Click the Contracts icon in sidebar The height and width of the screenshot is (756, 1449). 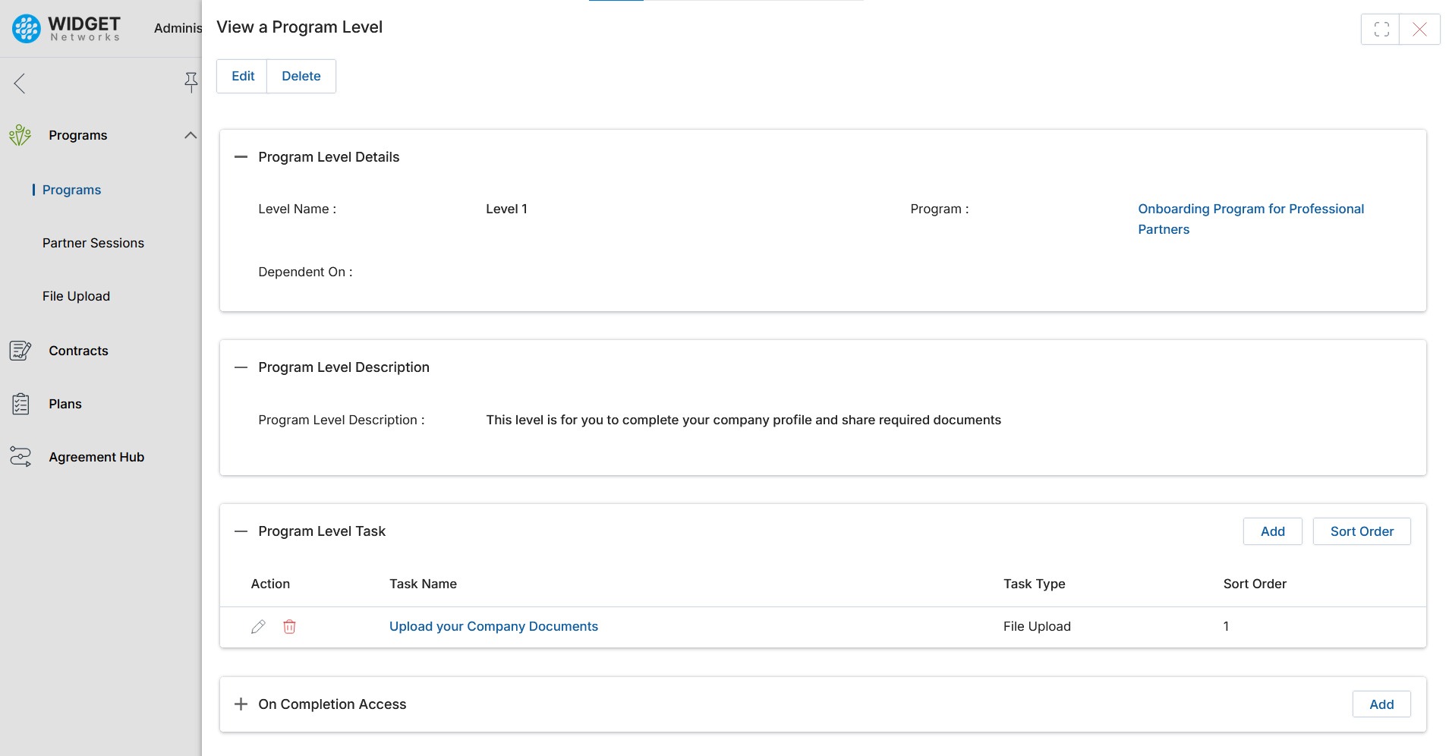coord(20,351)
